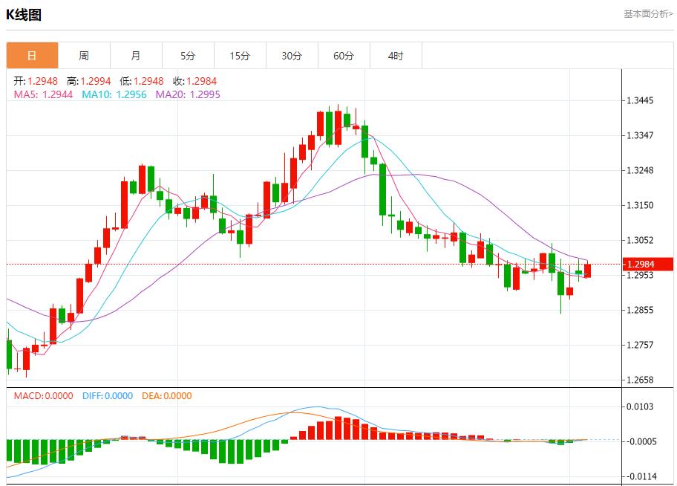Click the MA5 indicator value label
This screenshot has width=677, height=486.
pyautogui.click(x=43, y=94)
